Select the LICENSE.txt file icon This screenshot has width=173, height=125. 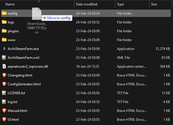pyautogui.click(x=4, y=93)
